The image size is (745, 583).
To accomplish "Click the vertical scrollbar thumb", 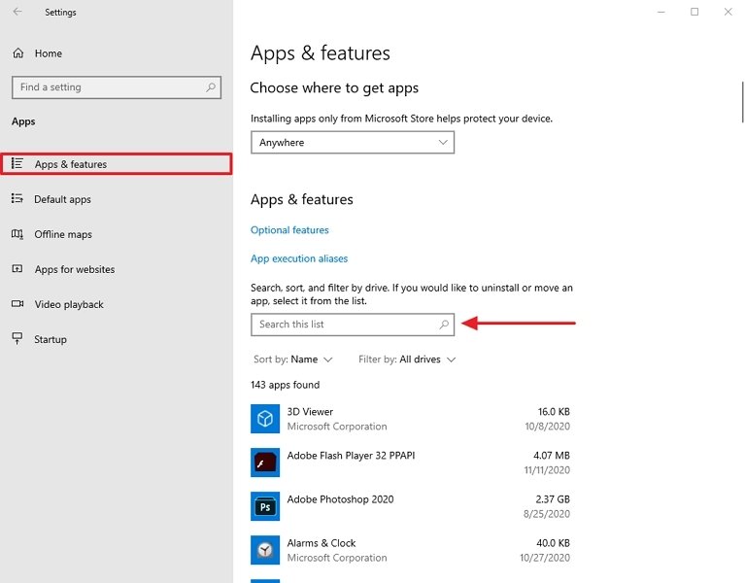I will pos(742,102).
